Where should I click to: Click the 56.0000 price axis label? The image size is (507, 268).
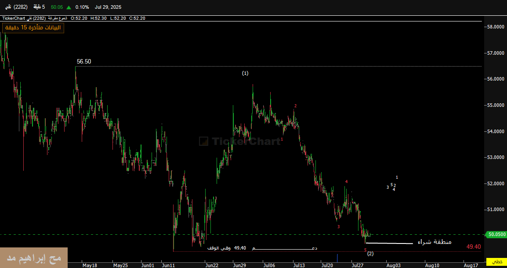(x=495, y=79)
